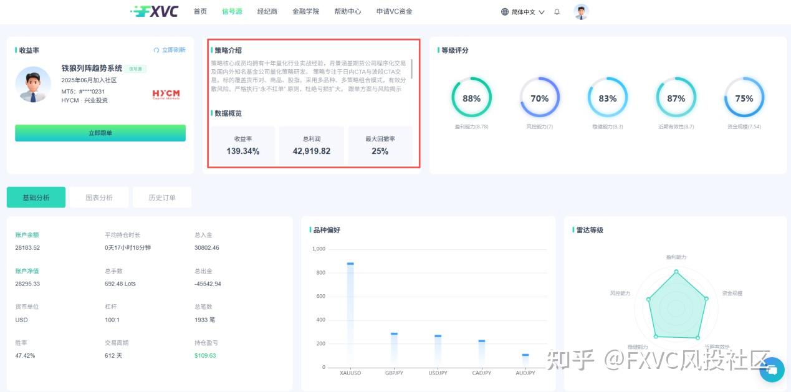Open the notification bell
791x392 pixels.
coord(557,12)
